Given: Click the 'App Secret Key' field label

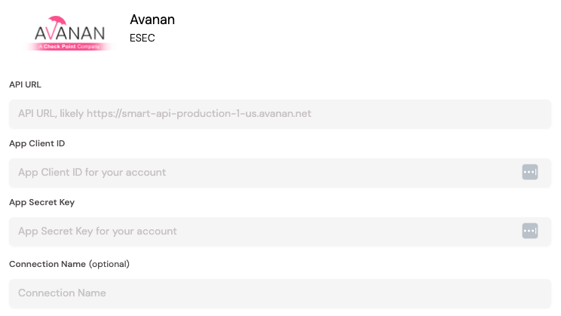Looking at the screenshot, I should point(42,202).
